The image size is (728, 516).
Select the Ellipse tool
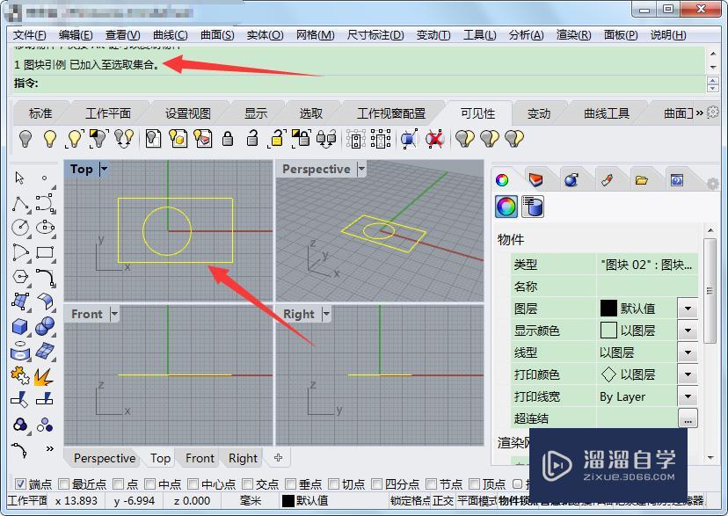pyautogui.click(x=45, y=228)
